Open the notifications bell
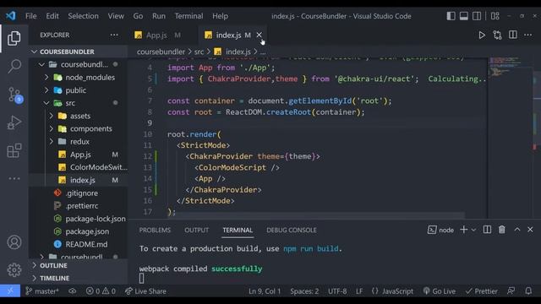This screenshot has width=541, height=304. (528, 291)
